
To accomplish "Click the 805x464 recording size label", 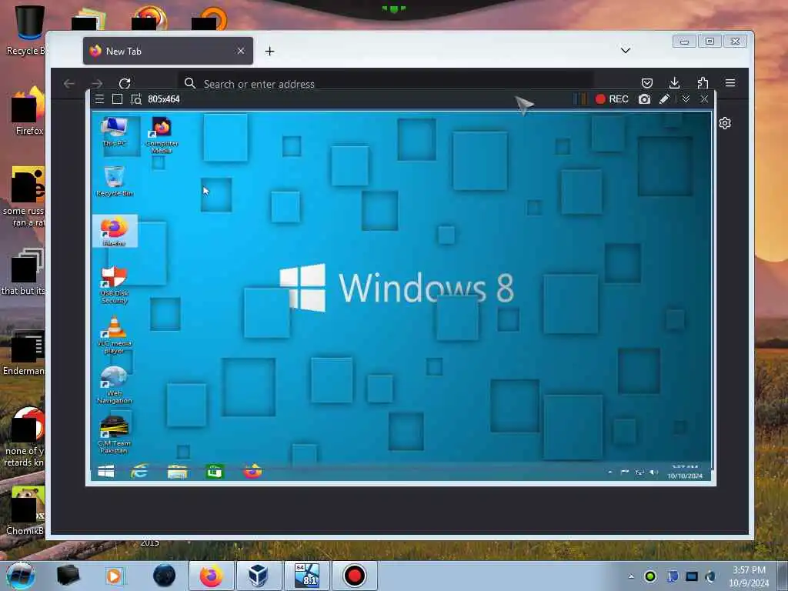I will click(164, 99).
